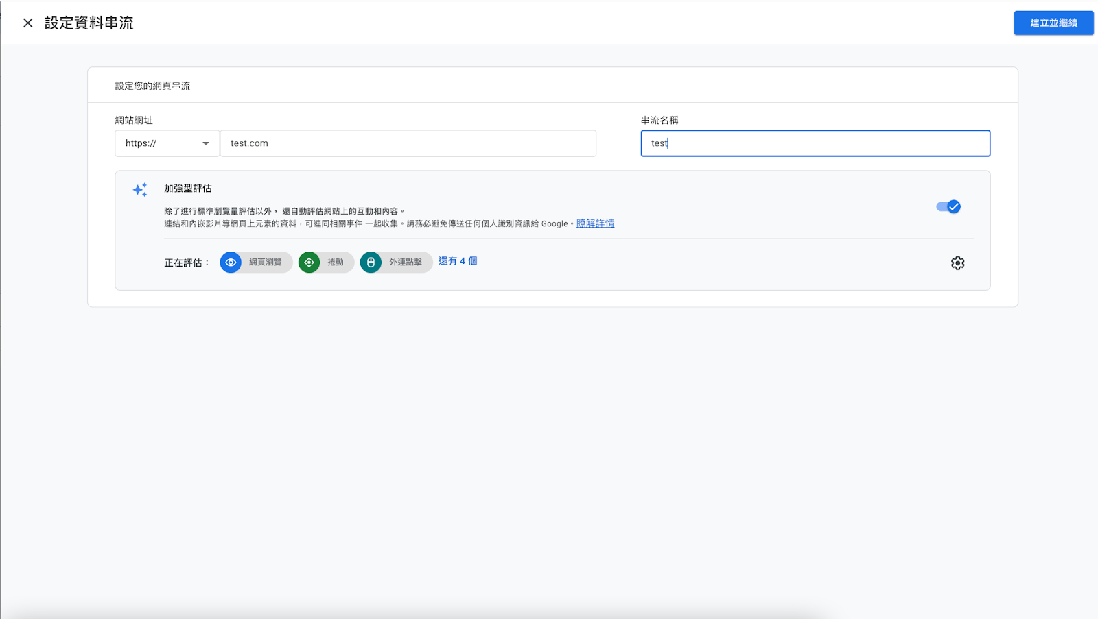This screenshot has width=1098, height=619.
Task: Click the website URL field containing test.com
Action: click(x=408, y=143)
